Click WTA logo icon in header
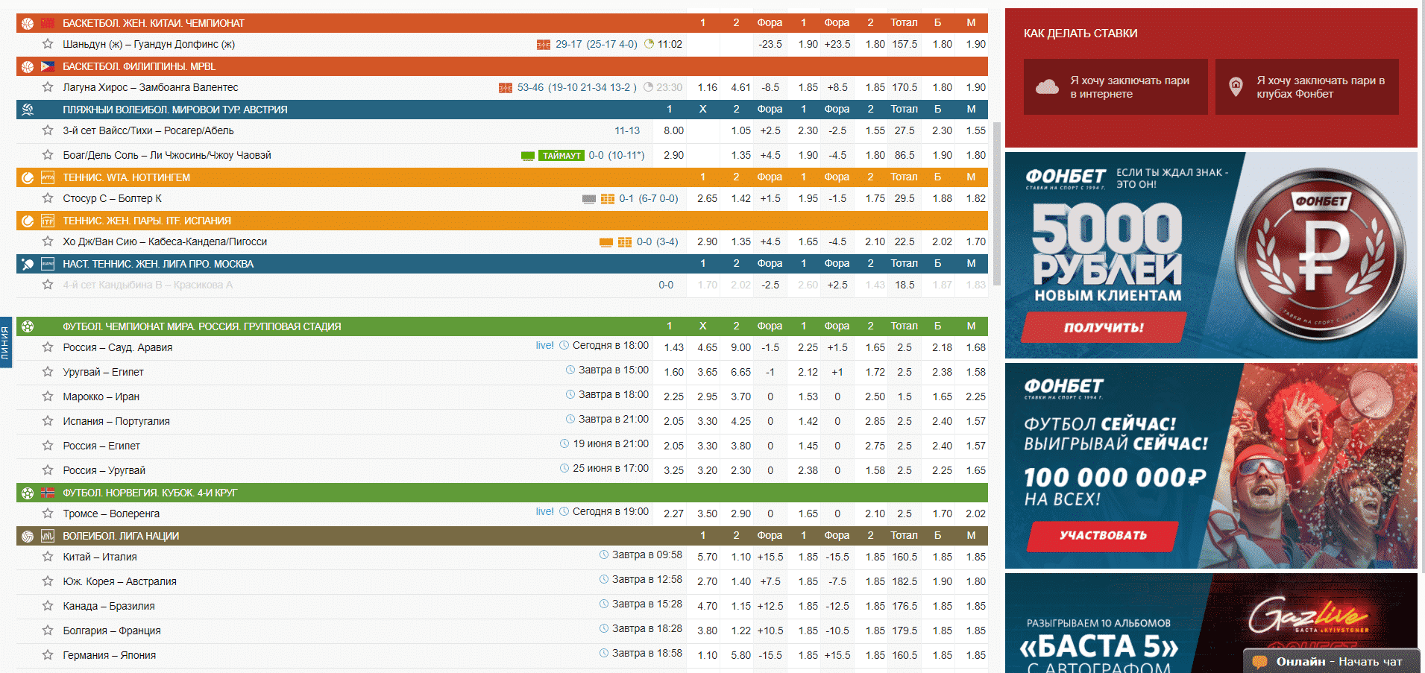The image size is (1425, 673). point(48,177)
